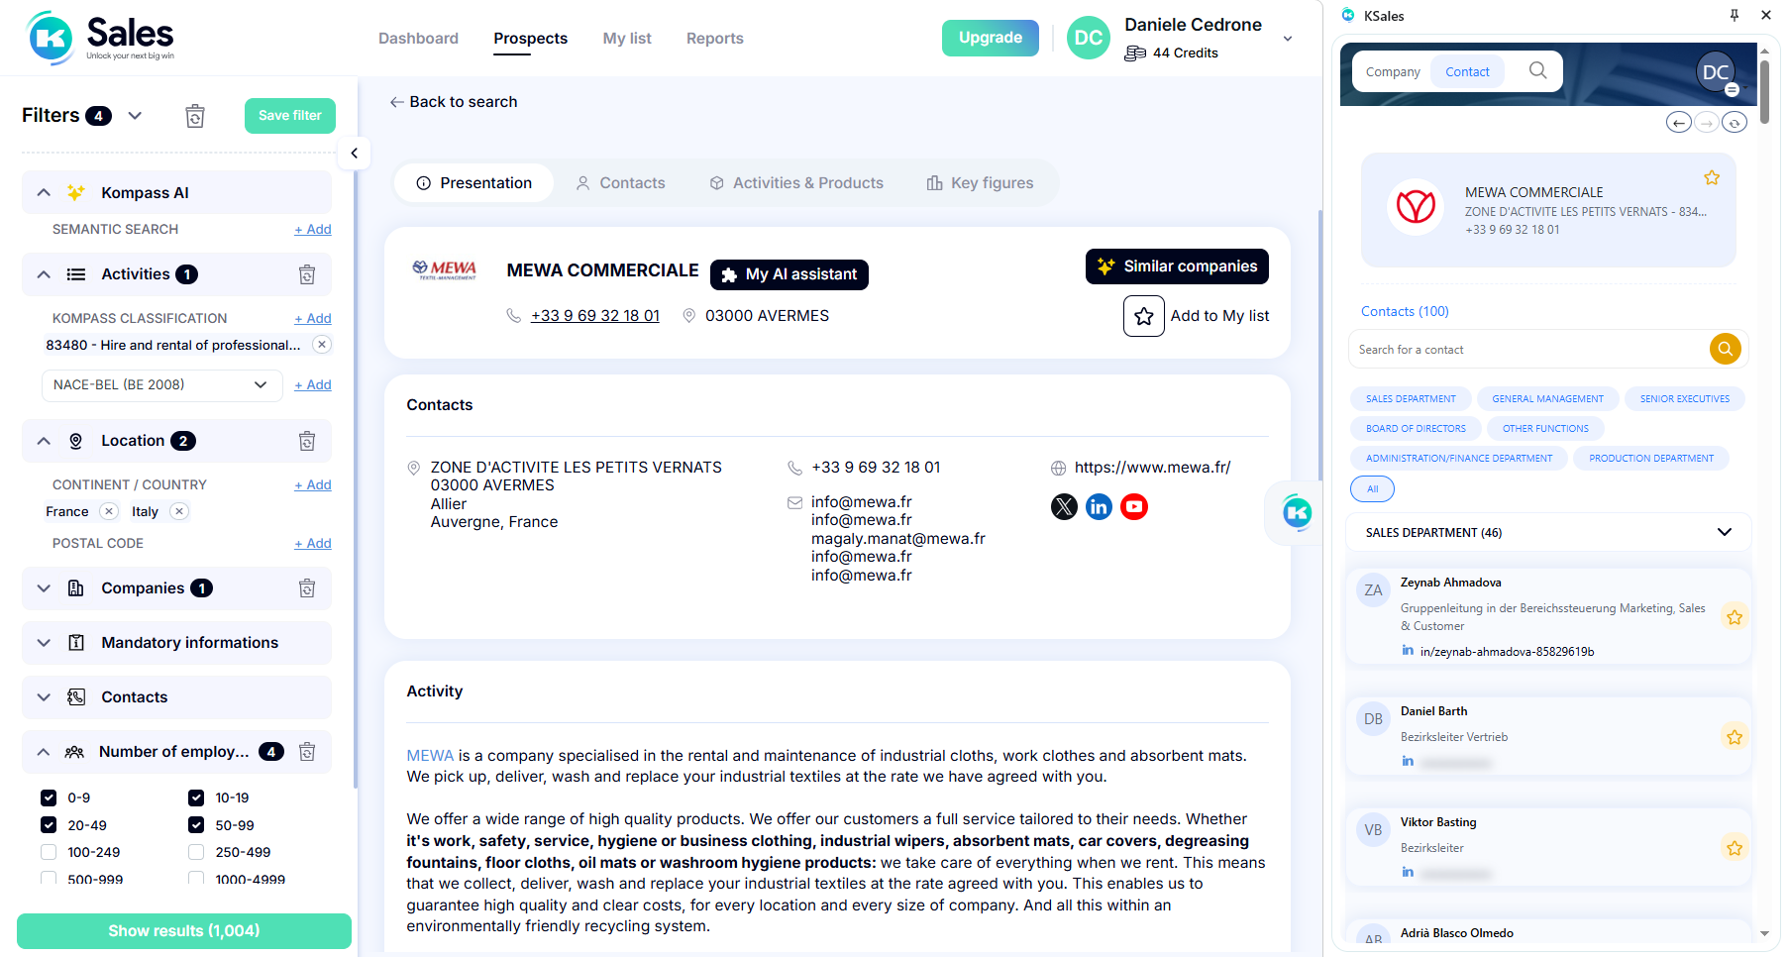Click the X (Twitter) social icon
Image resolution: width=1788 pixels, height=957 pixels.
click(x=1064, y=507)
